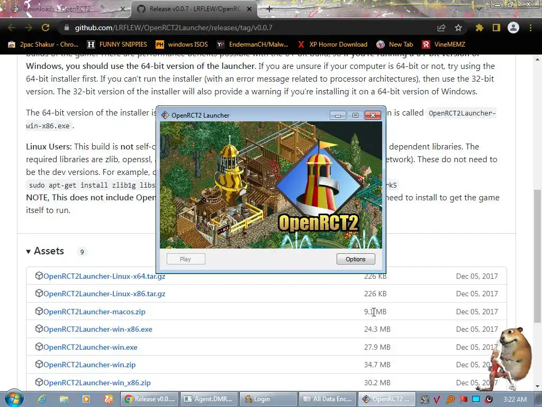Click the red V tray icon
The width and height of the screenshot is (542, 407).
coord(437,400)
